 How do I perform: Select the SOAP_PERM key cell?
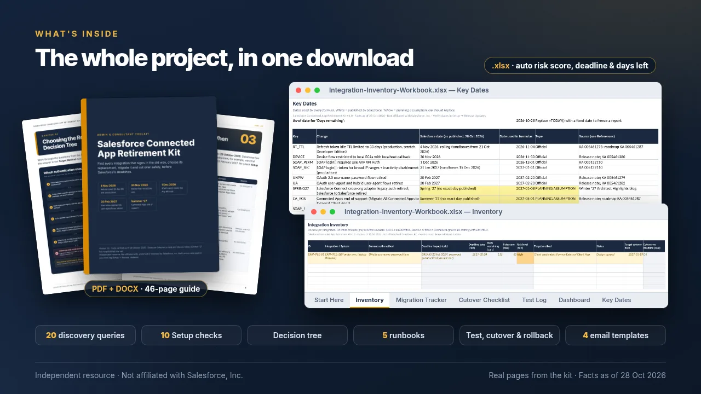[x=304, y=162]
